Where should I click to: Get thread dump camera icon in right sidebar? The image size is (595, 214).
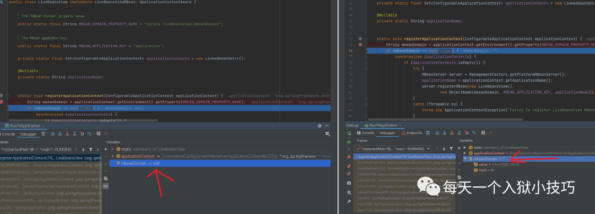(349, 183)
